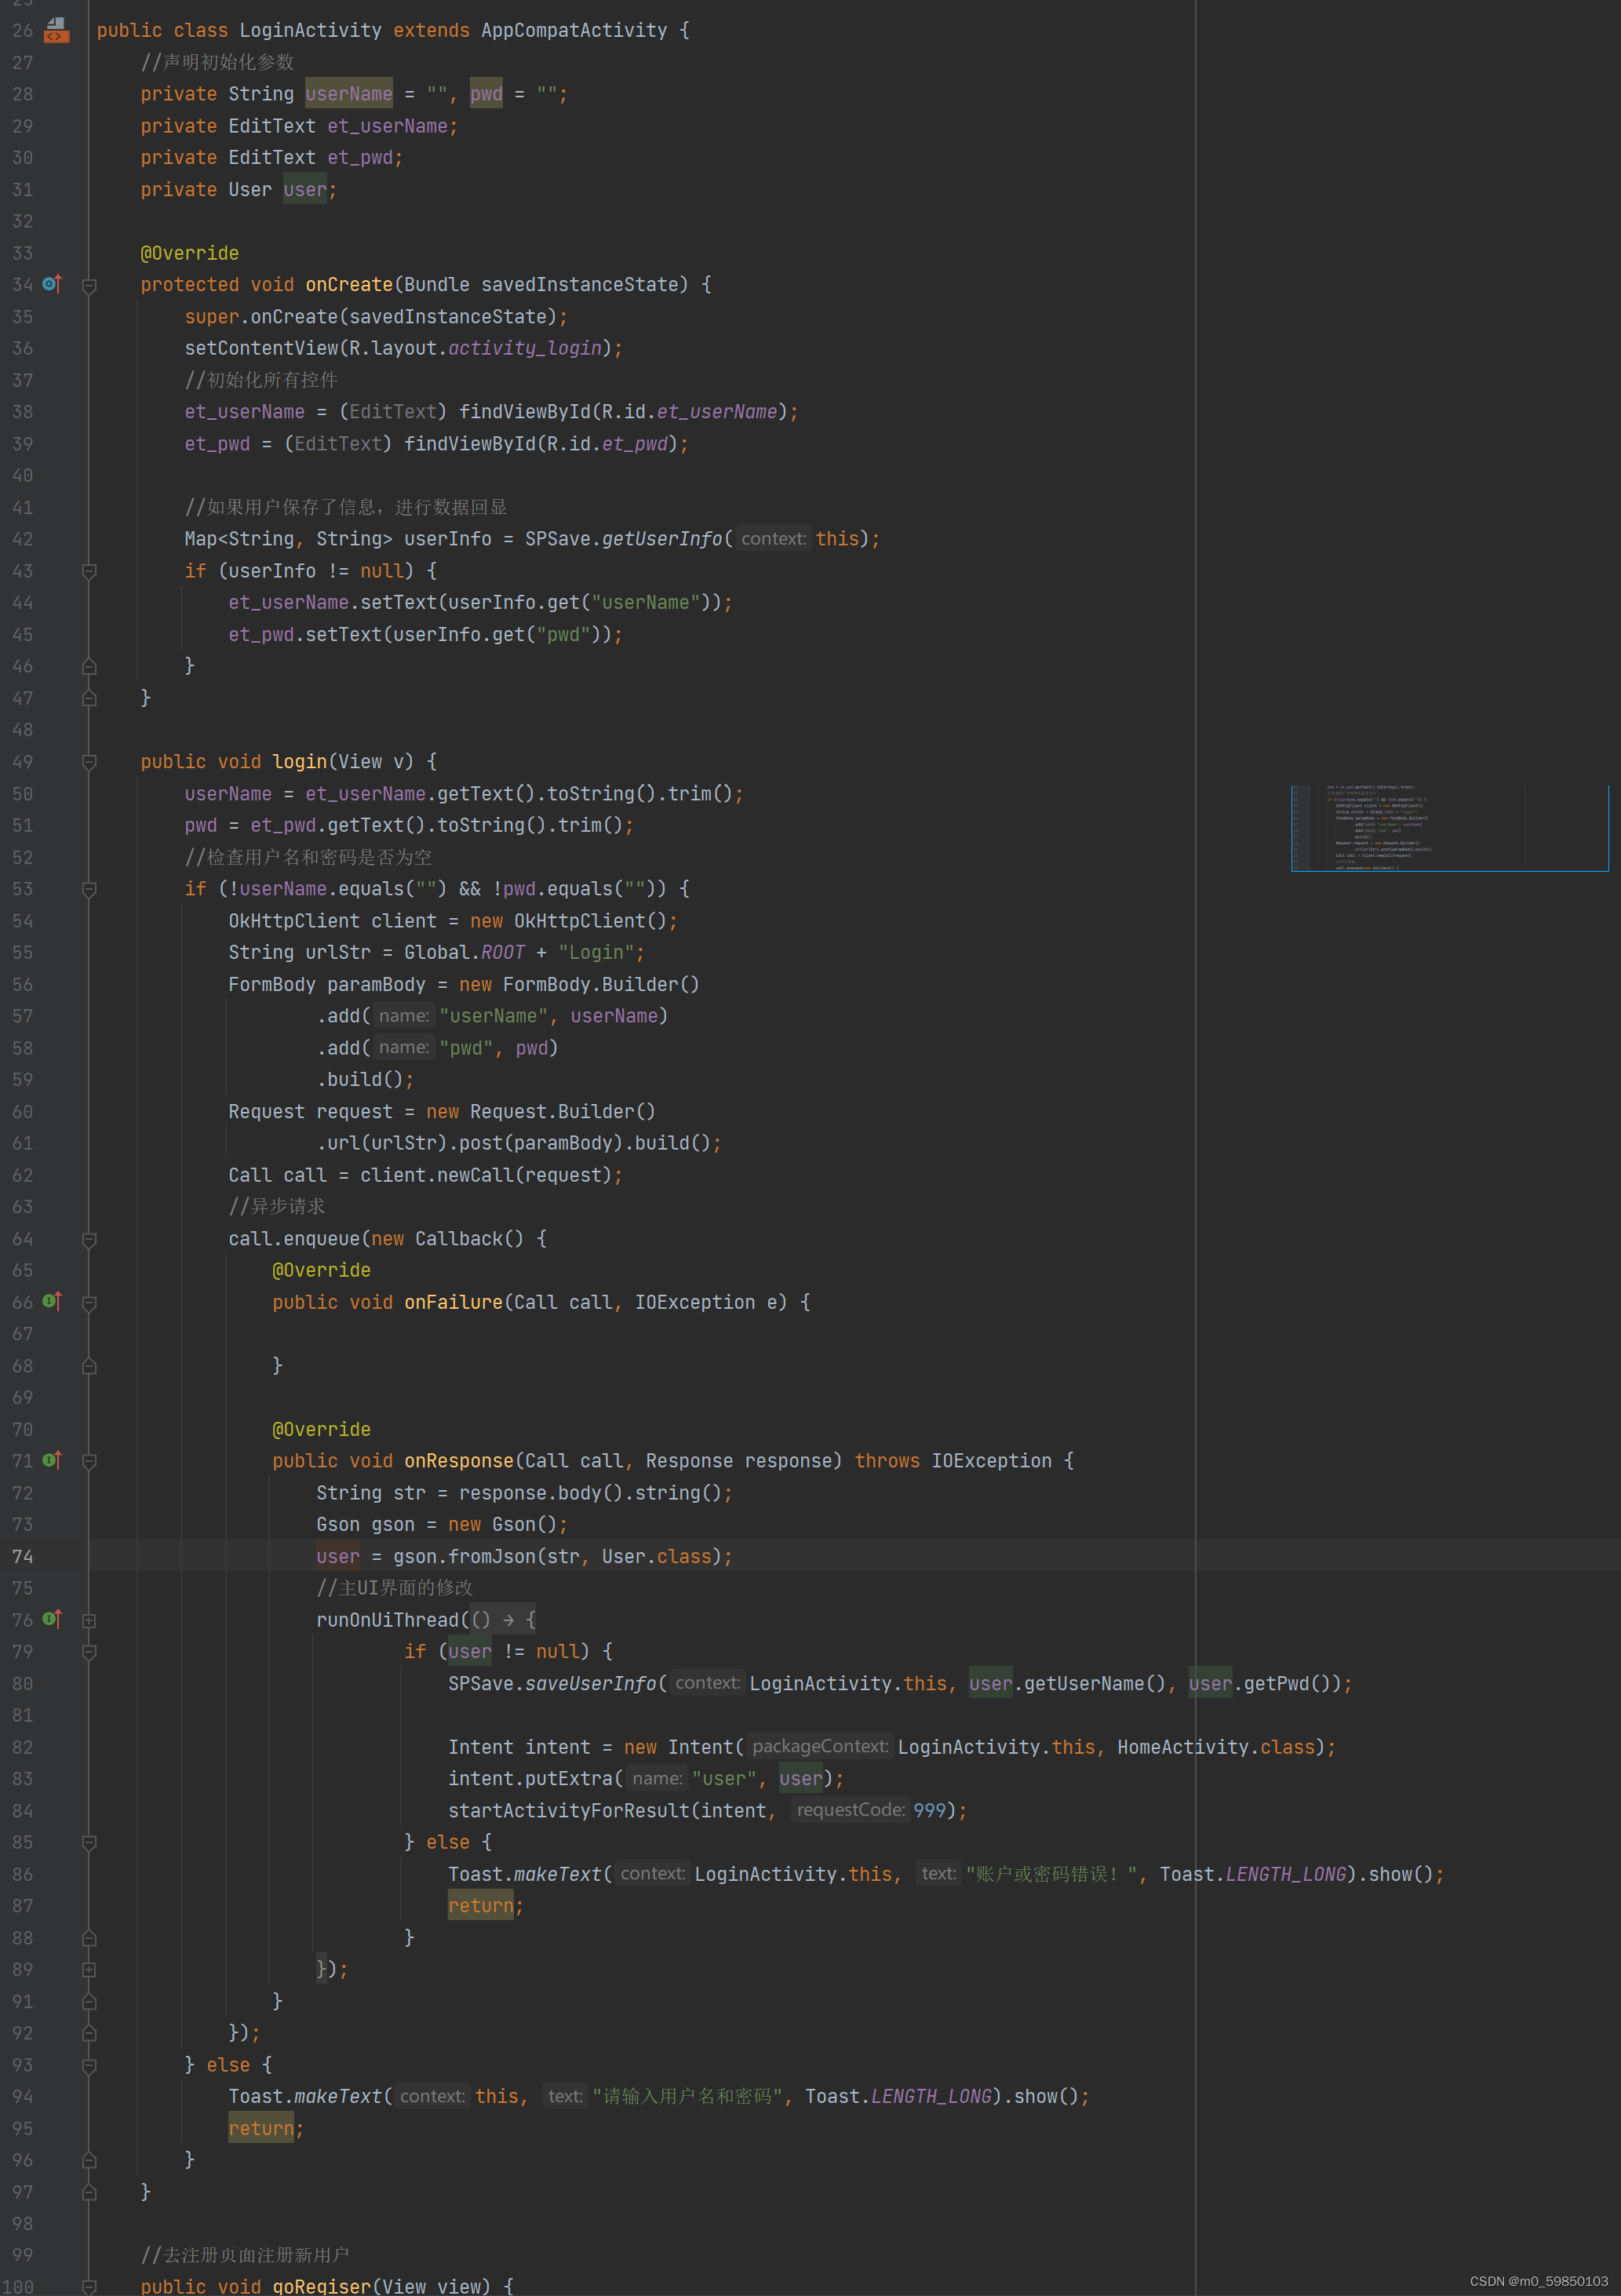Collapse the outer else block fold at line 93

pyautogui.click(x=89, y=2066)
